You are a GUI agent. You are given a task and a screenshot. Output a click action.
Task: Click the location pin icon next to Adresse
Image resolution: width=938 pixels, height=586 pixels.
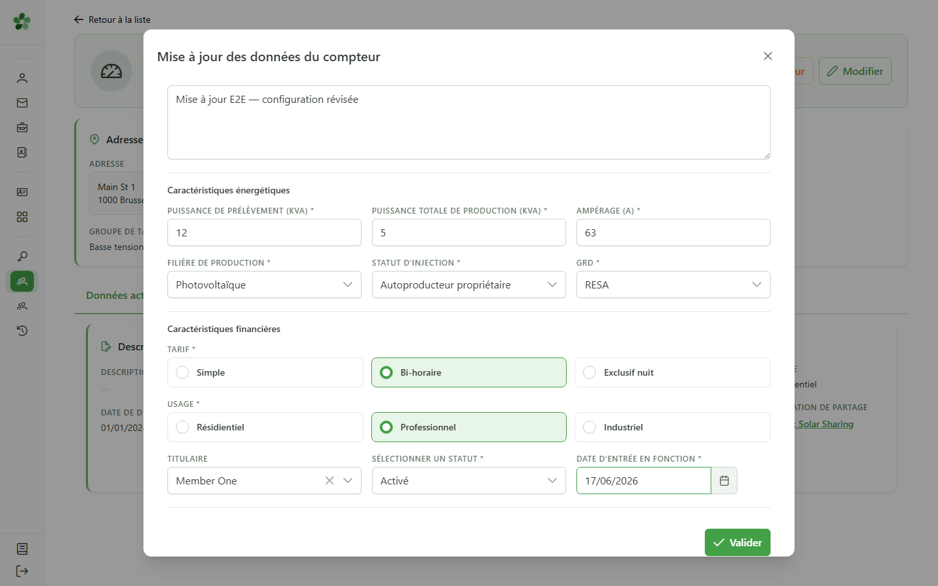(94, 139)
